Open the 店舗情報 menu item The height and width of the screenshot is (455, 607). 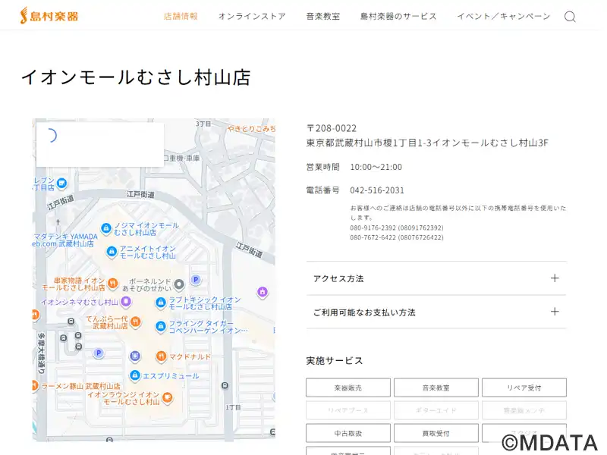pos(181,16)
